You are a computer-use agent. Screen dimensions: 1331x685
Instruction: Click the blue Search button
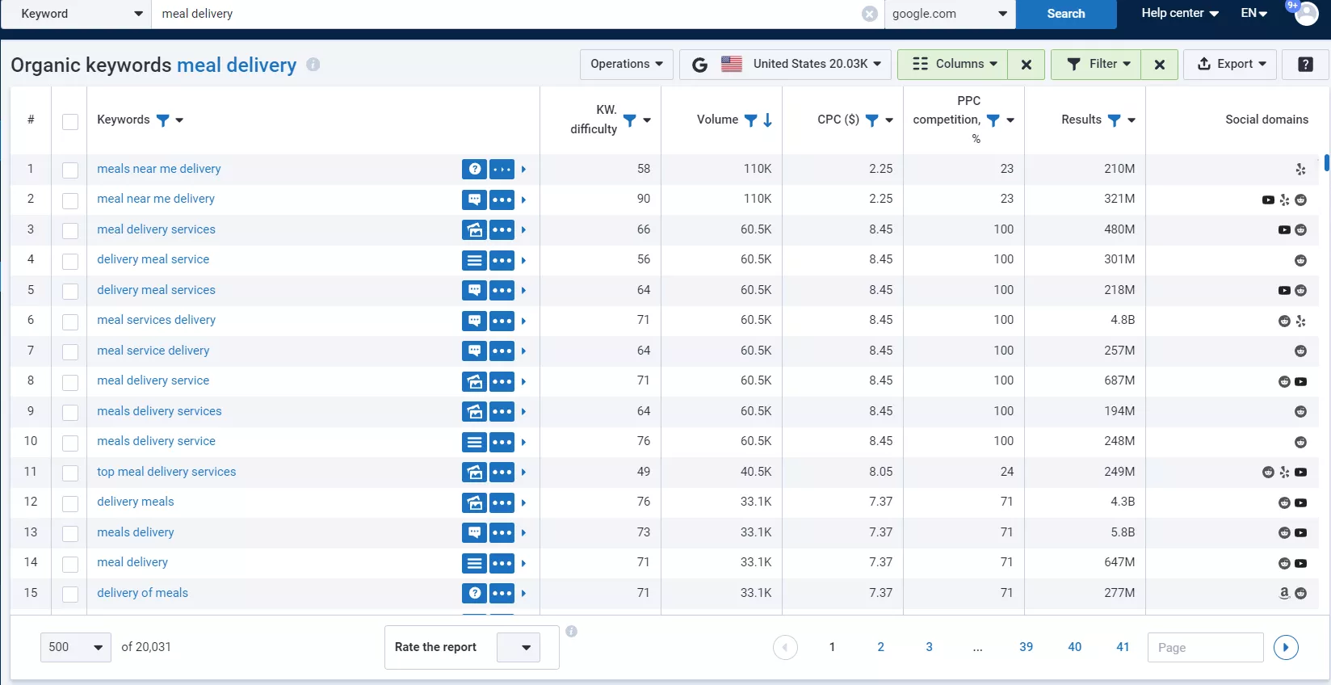(x=1066, y=14)
